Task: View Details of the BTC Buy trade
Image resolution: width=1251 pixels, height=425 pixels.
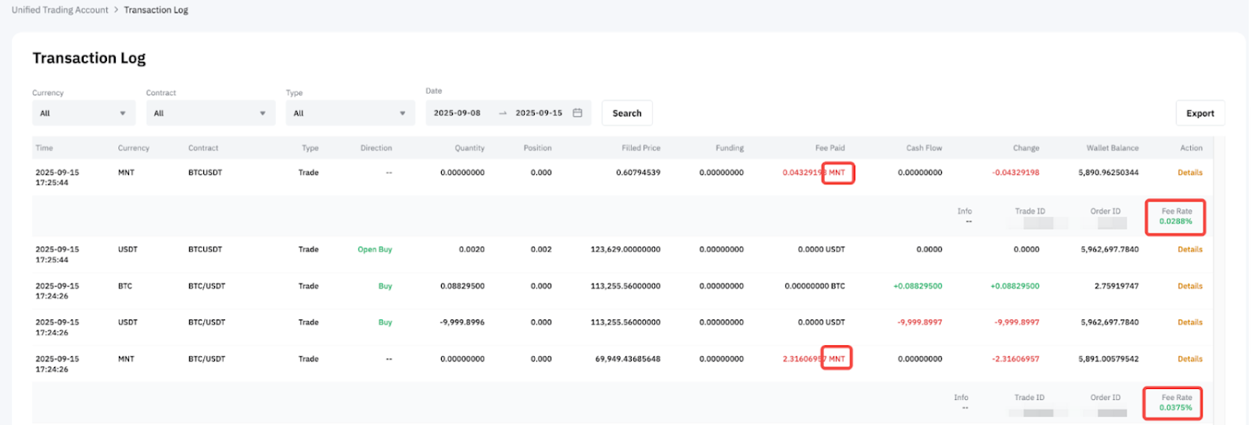Action: 1189,286
